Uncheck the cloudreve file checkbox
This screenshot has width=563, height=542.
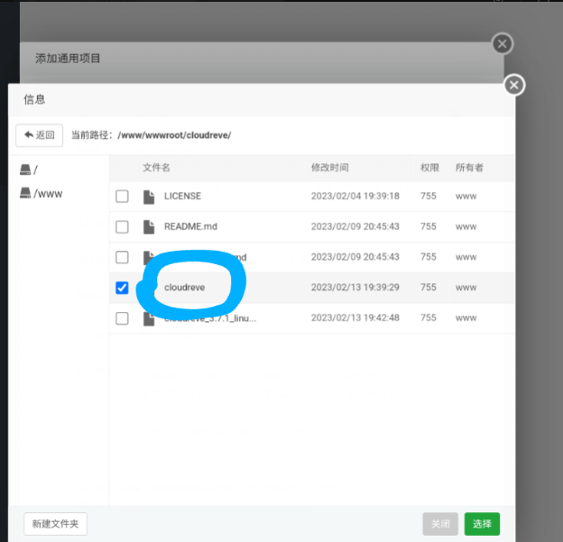[122, 288]
